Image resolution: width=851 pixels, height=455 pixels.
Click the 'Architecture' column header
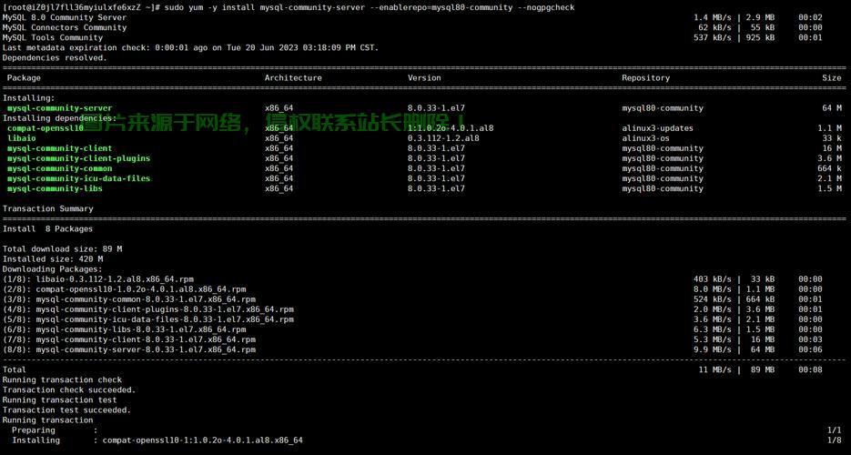tap(293, 77)
